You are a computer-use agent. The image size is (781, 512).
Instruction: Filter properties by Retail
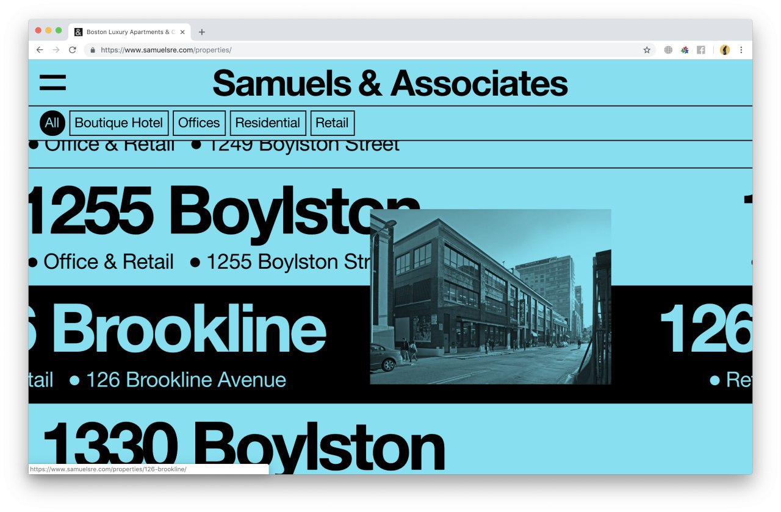point(332,123)
